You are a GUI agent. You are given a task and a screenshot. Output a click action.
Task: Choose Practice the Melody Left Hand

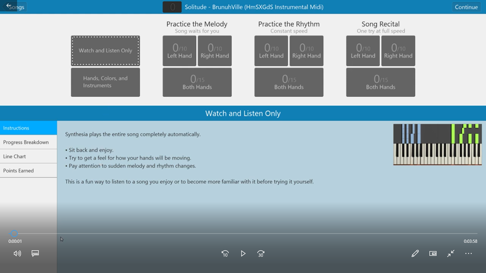click(179, 51)
